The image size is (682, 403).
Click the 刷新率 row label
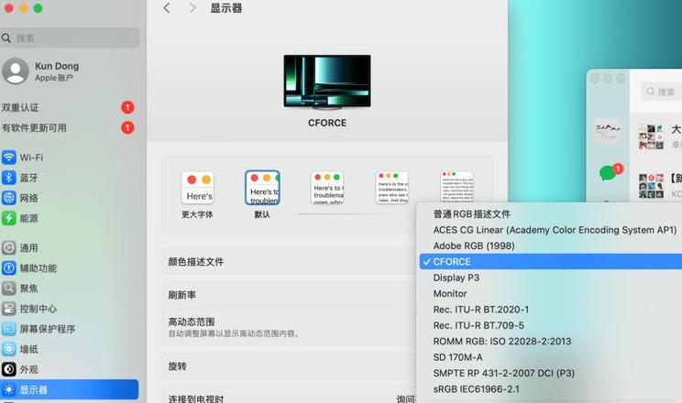click(182, 295)
